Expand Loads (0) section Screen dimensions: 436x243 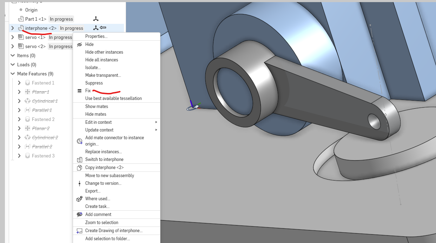point(13,65)
